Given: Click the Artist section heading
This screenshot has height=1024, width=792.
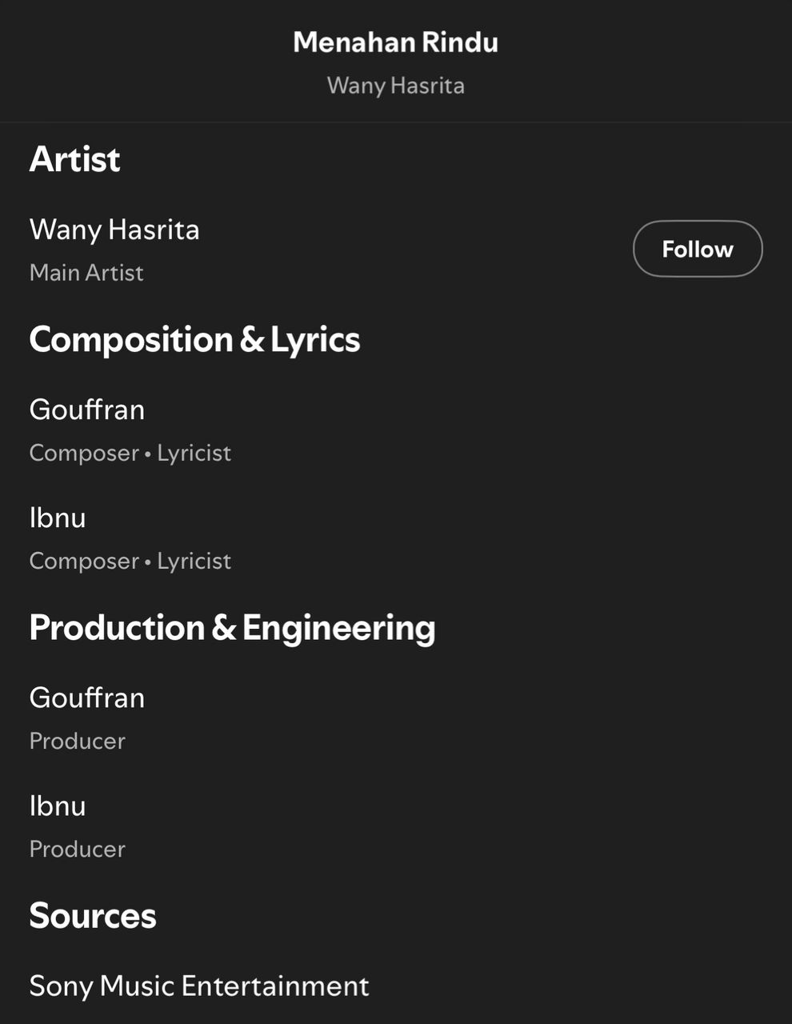Looking at the screenshot, I should pos(74,159).
